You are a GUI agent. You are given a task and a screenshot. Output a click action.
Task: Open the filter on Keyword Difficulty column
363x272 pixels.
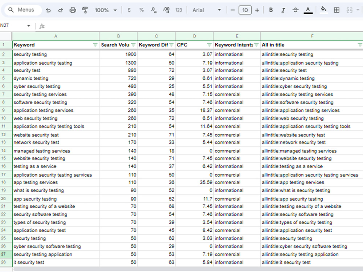[171, 45]
